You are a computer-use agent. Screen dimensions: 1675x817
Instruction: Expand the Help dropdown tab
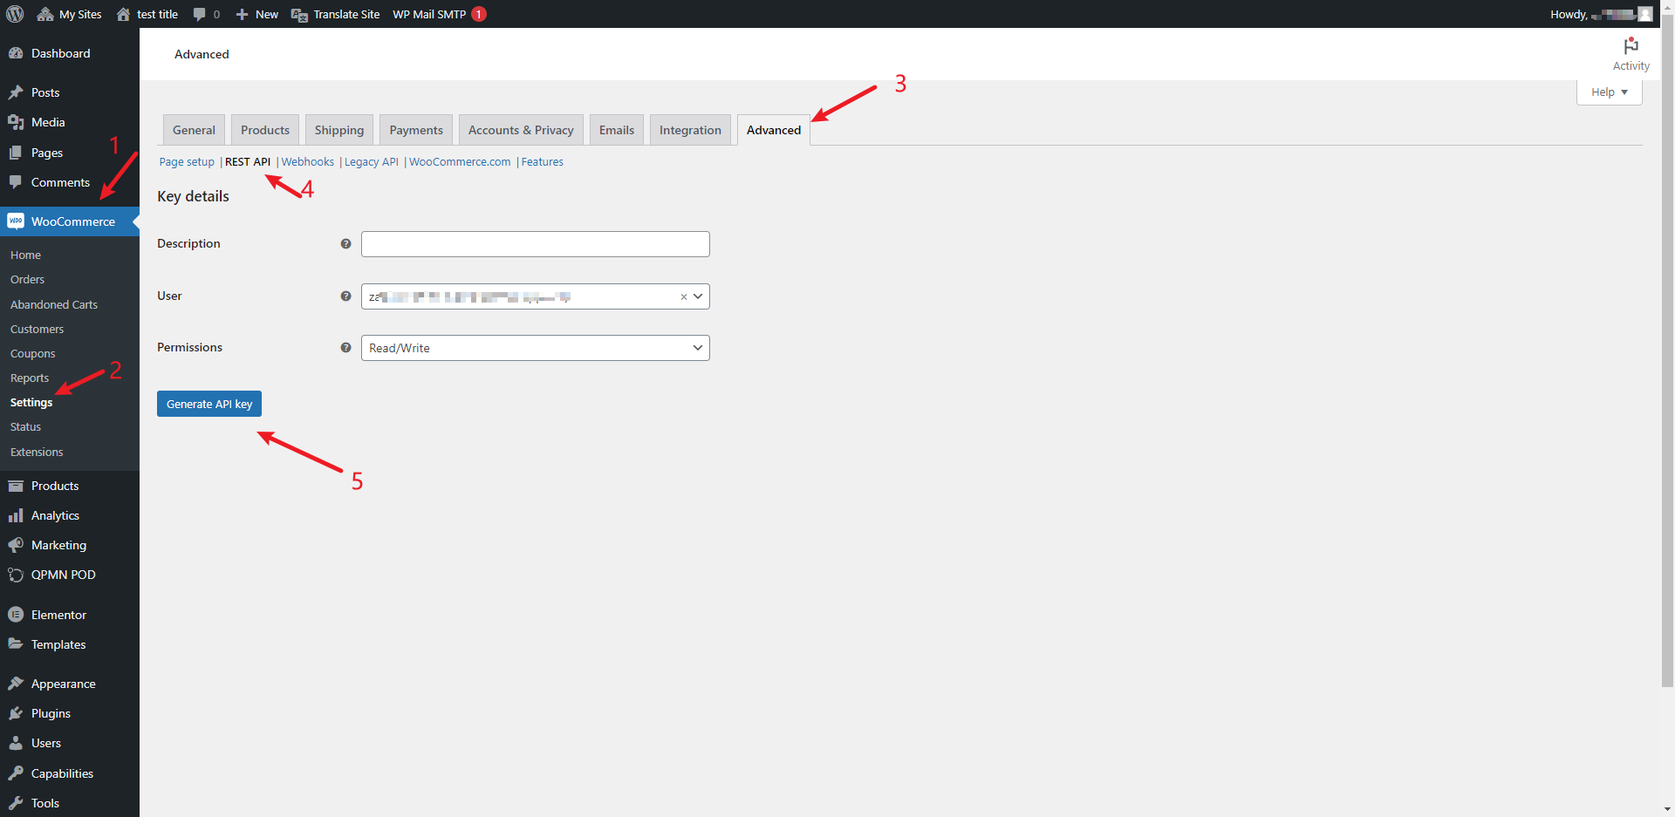pyautogui.click(x=1609, y=92)
